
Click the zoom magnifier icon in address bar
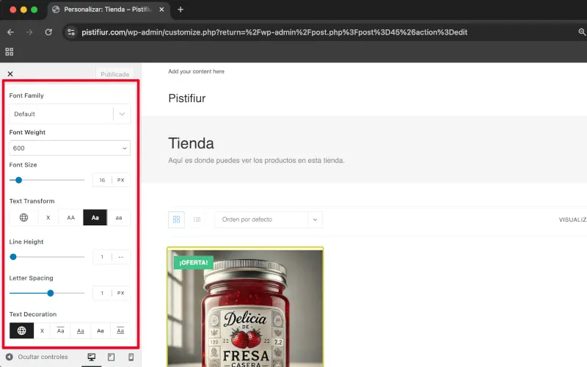582,32
